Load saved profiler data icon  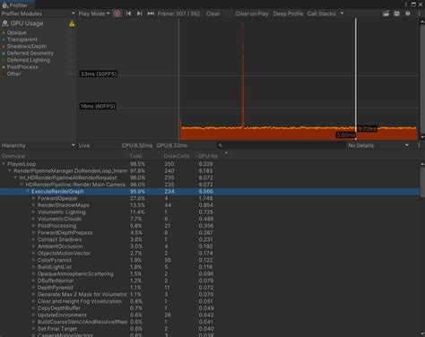pyautogui.click(x=386, y=13)
